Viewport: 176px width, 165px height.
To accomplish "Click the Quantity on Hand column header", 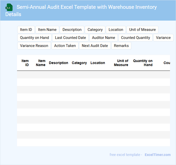I will point(143,63).
